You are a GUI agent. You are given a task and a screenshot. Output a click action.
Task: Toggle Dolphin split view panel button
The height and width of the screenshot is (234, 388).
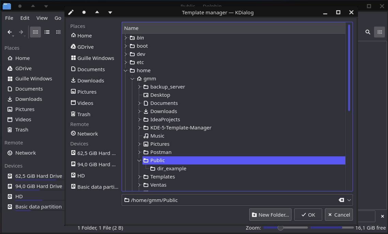[379, 32]
